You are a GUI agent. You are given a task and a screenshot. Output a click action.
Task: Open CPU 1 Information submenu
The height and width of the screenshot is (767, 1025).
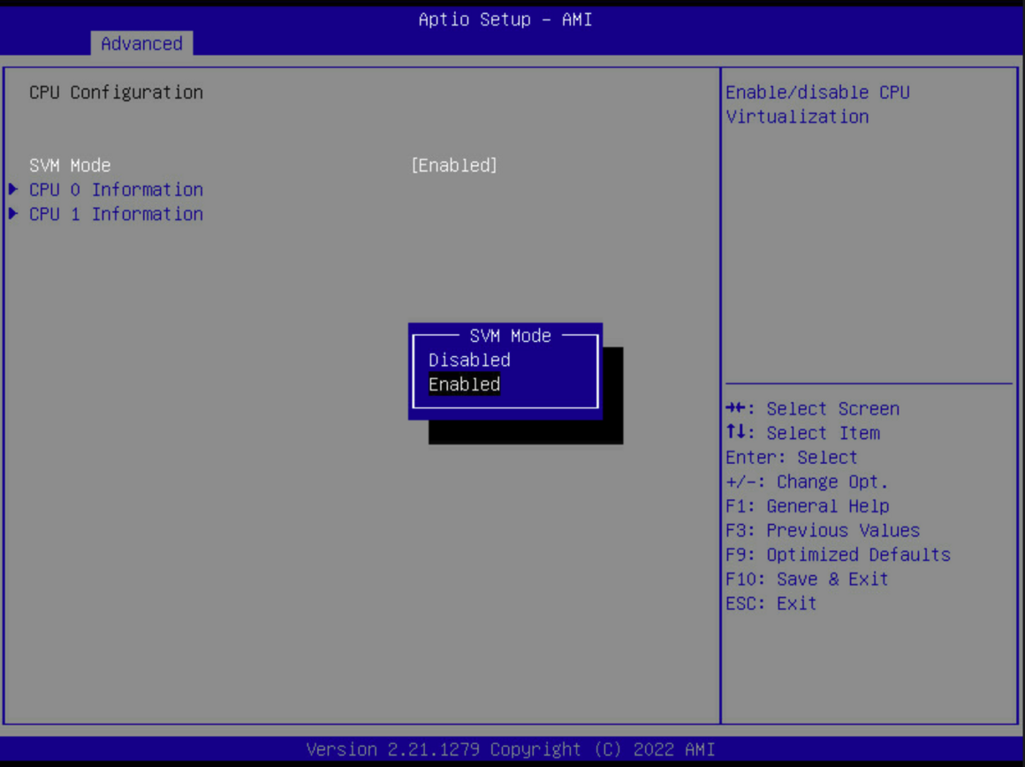(117, 214)
